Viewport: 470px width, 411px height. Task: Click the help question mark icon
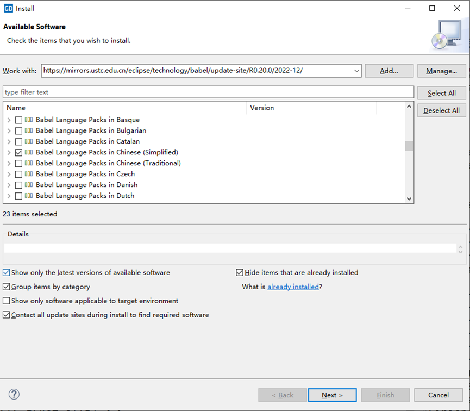[14, 395]
